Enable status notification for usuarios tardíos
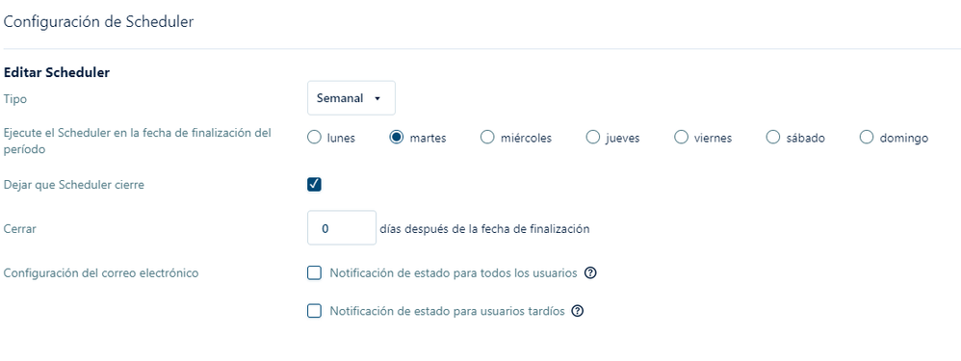This screenshot has width=961, height=361. 314,311
